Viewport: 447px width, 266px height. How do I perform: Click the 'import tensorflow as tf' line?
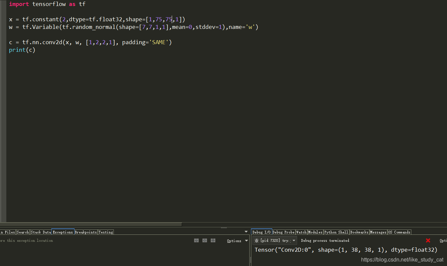point(47,4)
